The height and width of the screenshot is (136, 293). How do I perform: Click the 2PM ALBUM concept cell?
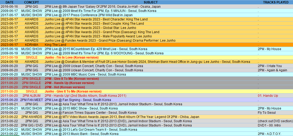click(x=32, y=96)
